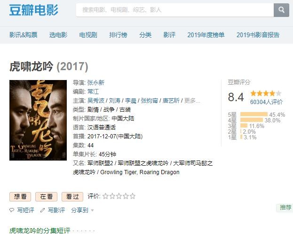Rate one star in 评价 row

(105, 196)
